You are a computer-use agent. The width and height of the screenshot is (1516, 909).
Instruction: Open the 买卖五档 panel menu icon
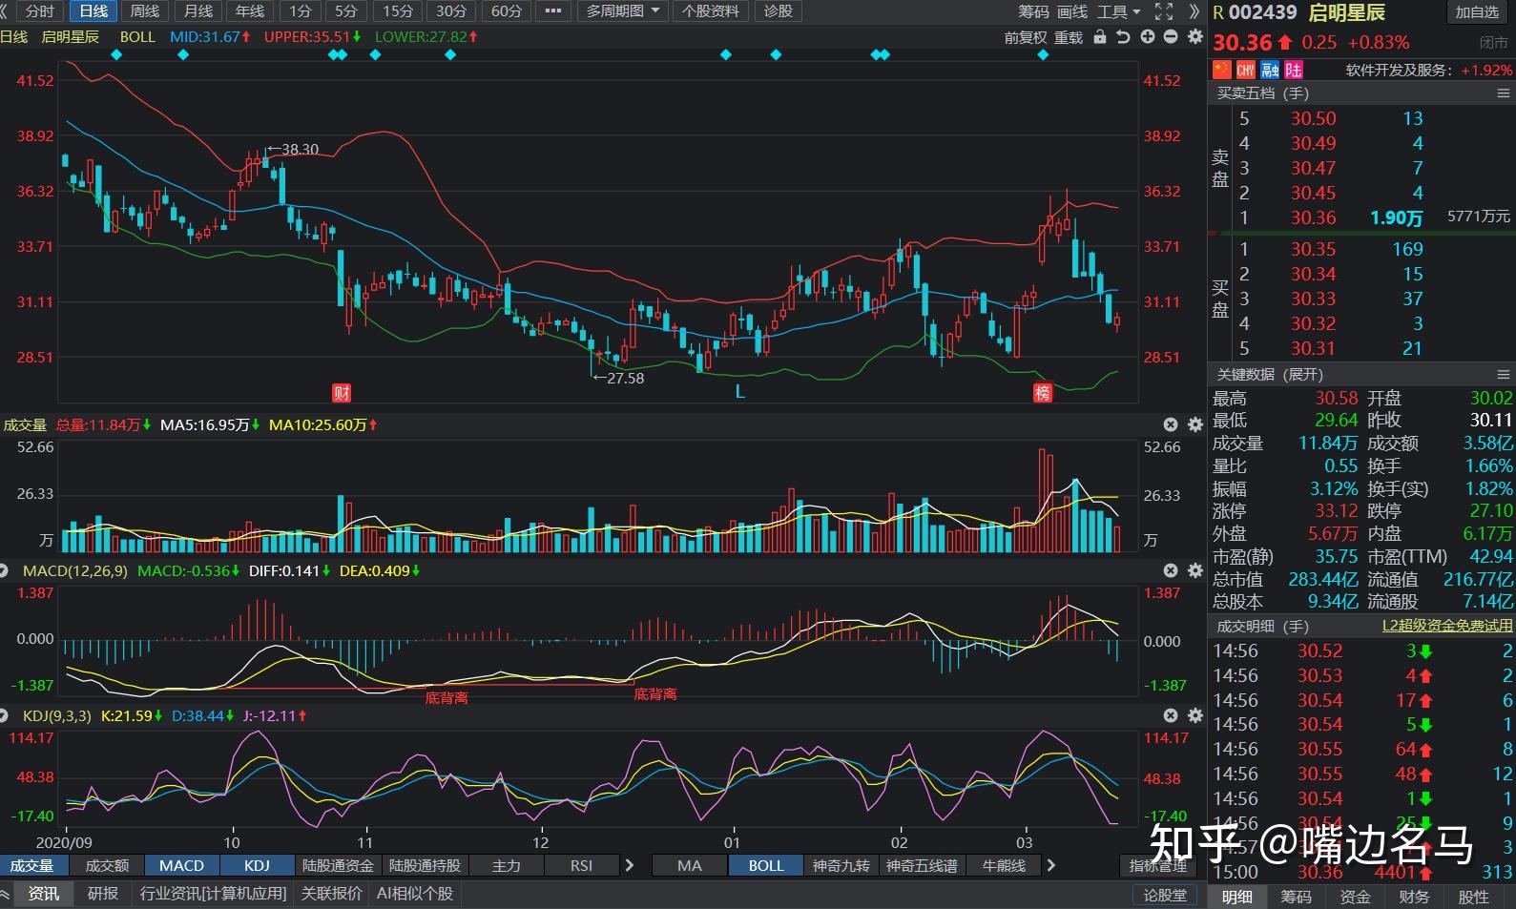coord(1503,93)
